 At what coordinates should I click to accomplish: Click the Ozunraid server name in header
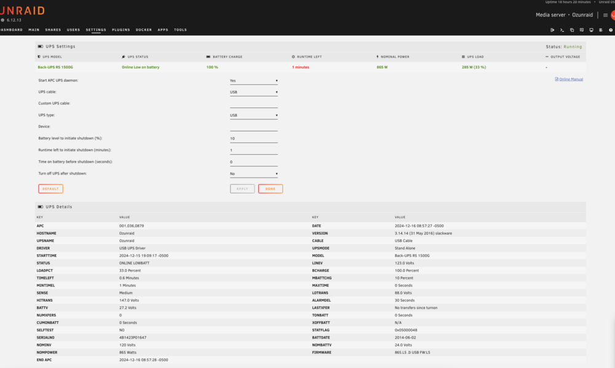(x=582, y=15)
